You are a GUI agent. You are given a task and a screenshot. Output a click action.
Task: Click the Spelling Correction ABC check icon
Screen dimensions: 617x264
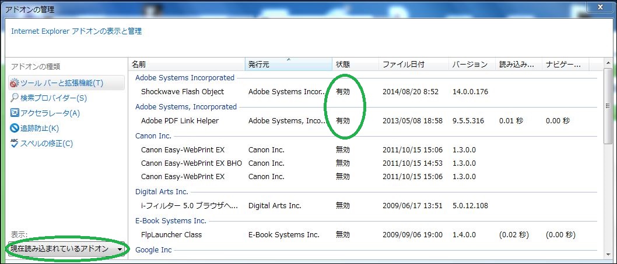[15, 143]
